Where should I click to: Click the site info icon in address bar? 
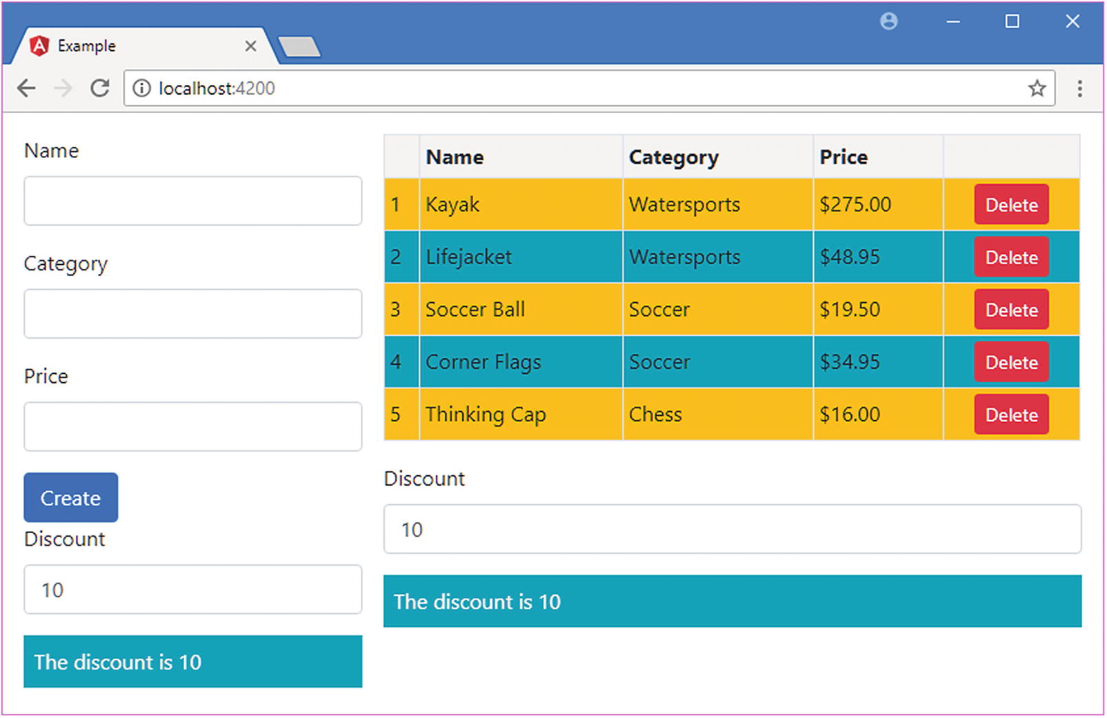click(x=141, y=88)
